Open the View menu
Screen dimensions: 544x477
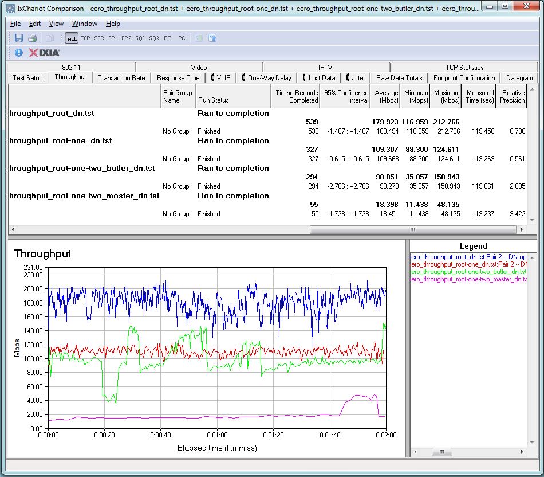pyautogui.click(x=56, y=24)
